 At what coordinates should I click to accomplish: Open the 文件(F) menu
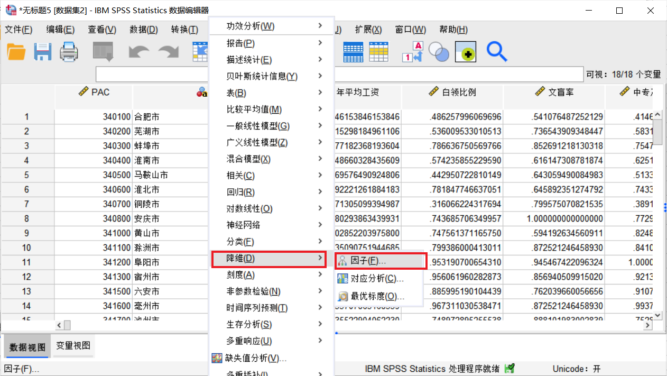(x=18, y=30)
